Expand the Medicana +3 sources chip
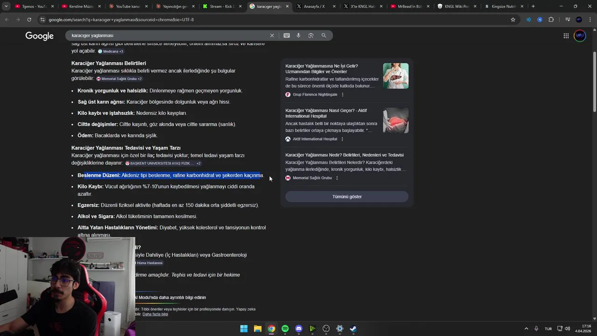Screen dimensions: 597x336 [111, 51]
